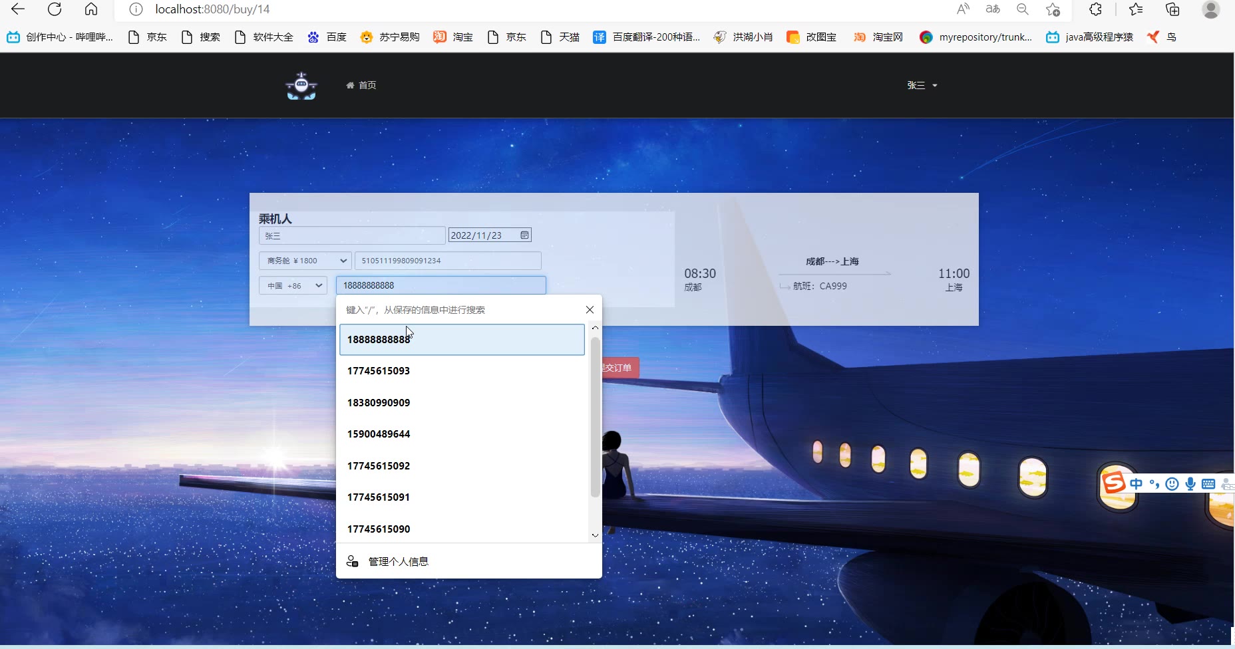The width and height of the screenshot is (1235, 649).
Task: Select saved number 17745615090
Action: pyautogui.click(x=462, y=529)
